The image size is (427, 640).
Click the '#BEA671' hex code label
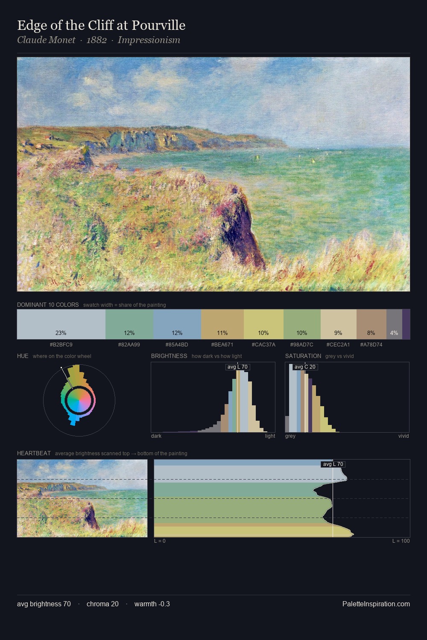tap(222, 344)
